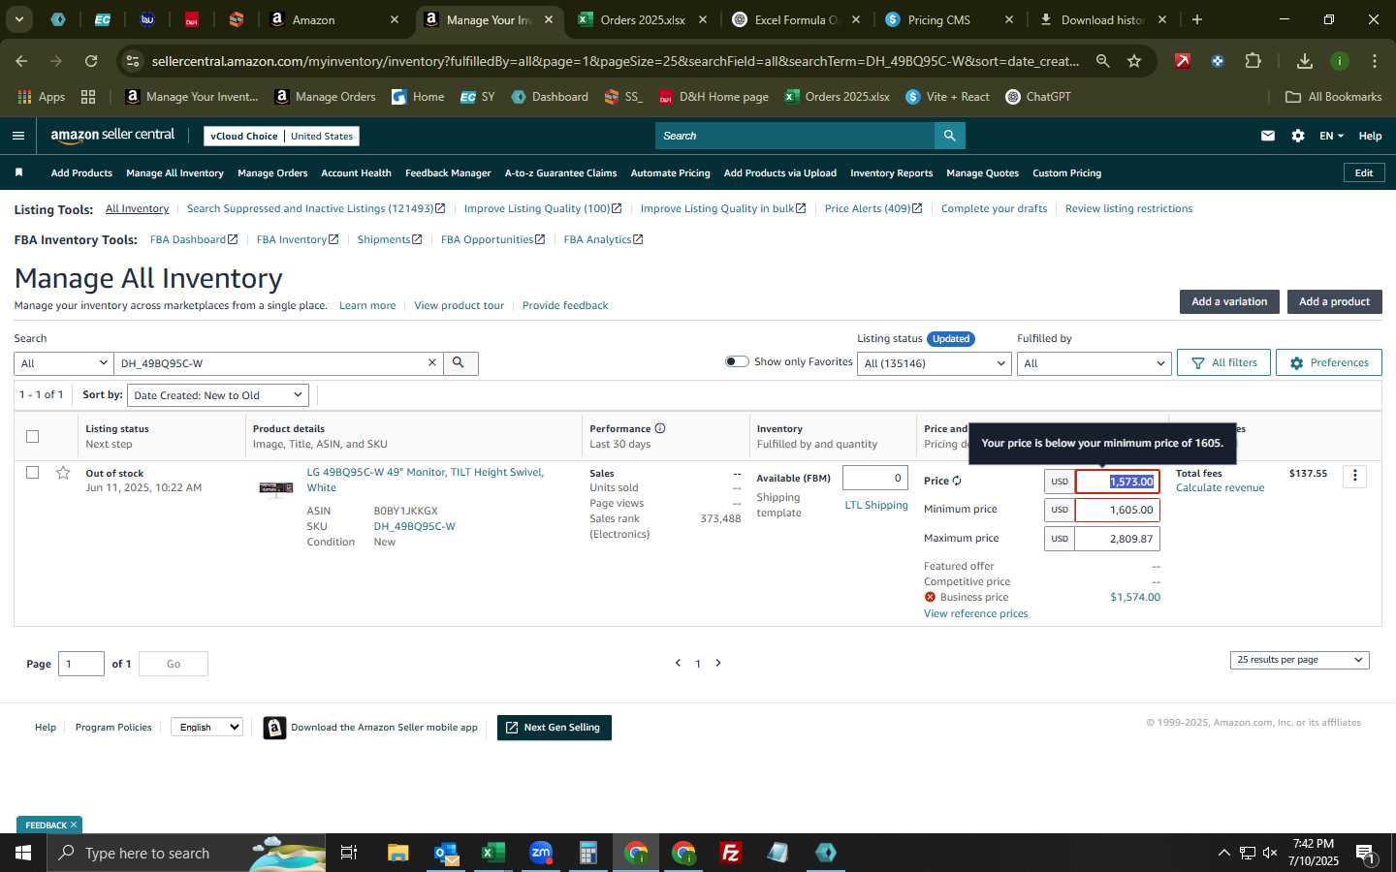1396x872 pixels.
Task: Open File Explorer from the taskbar
Action: point(398,853)
